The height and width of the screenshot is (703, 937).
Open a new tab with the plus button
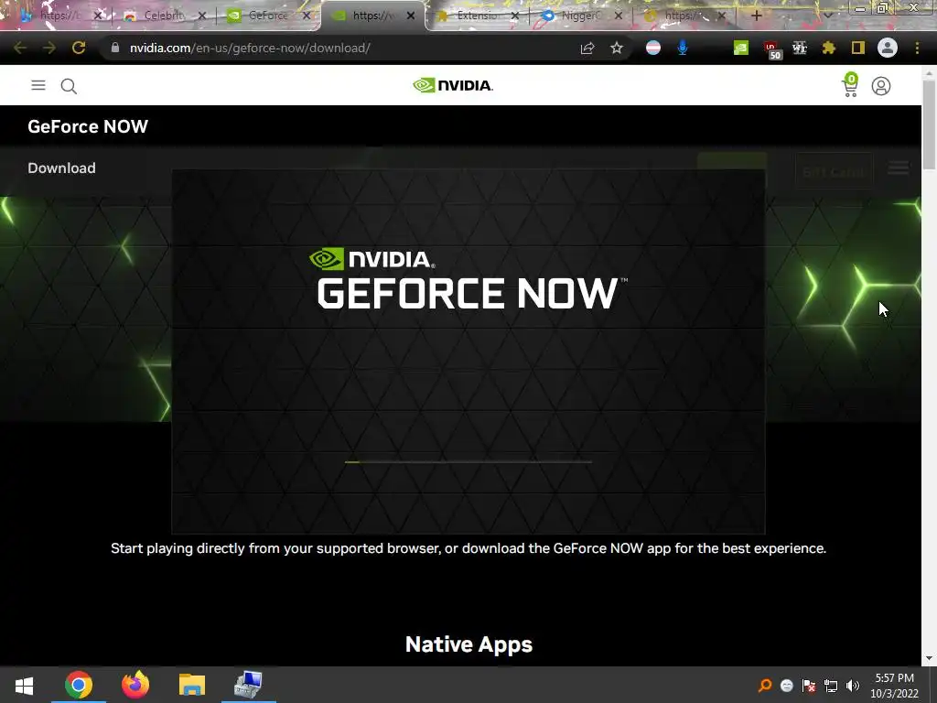756,16
